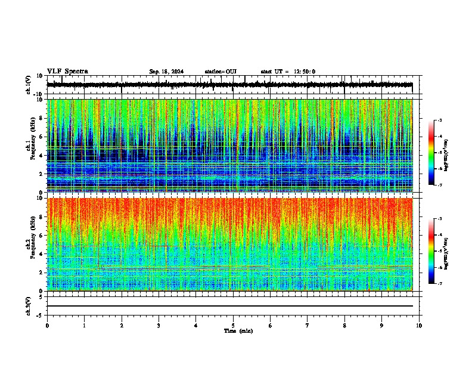The height and width of the screenshot is (365, 472).
Task: Click the ch.1 spectrogram panel
Action: tap(229, 146)
